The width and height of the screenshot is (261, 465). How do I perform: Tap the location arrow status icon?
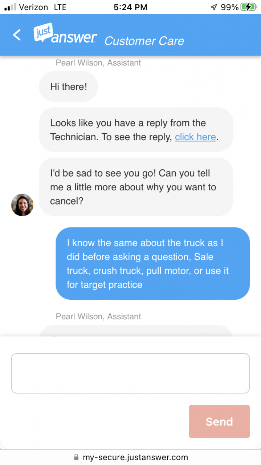coord(213,7)
